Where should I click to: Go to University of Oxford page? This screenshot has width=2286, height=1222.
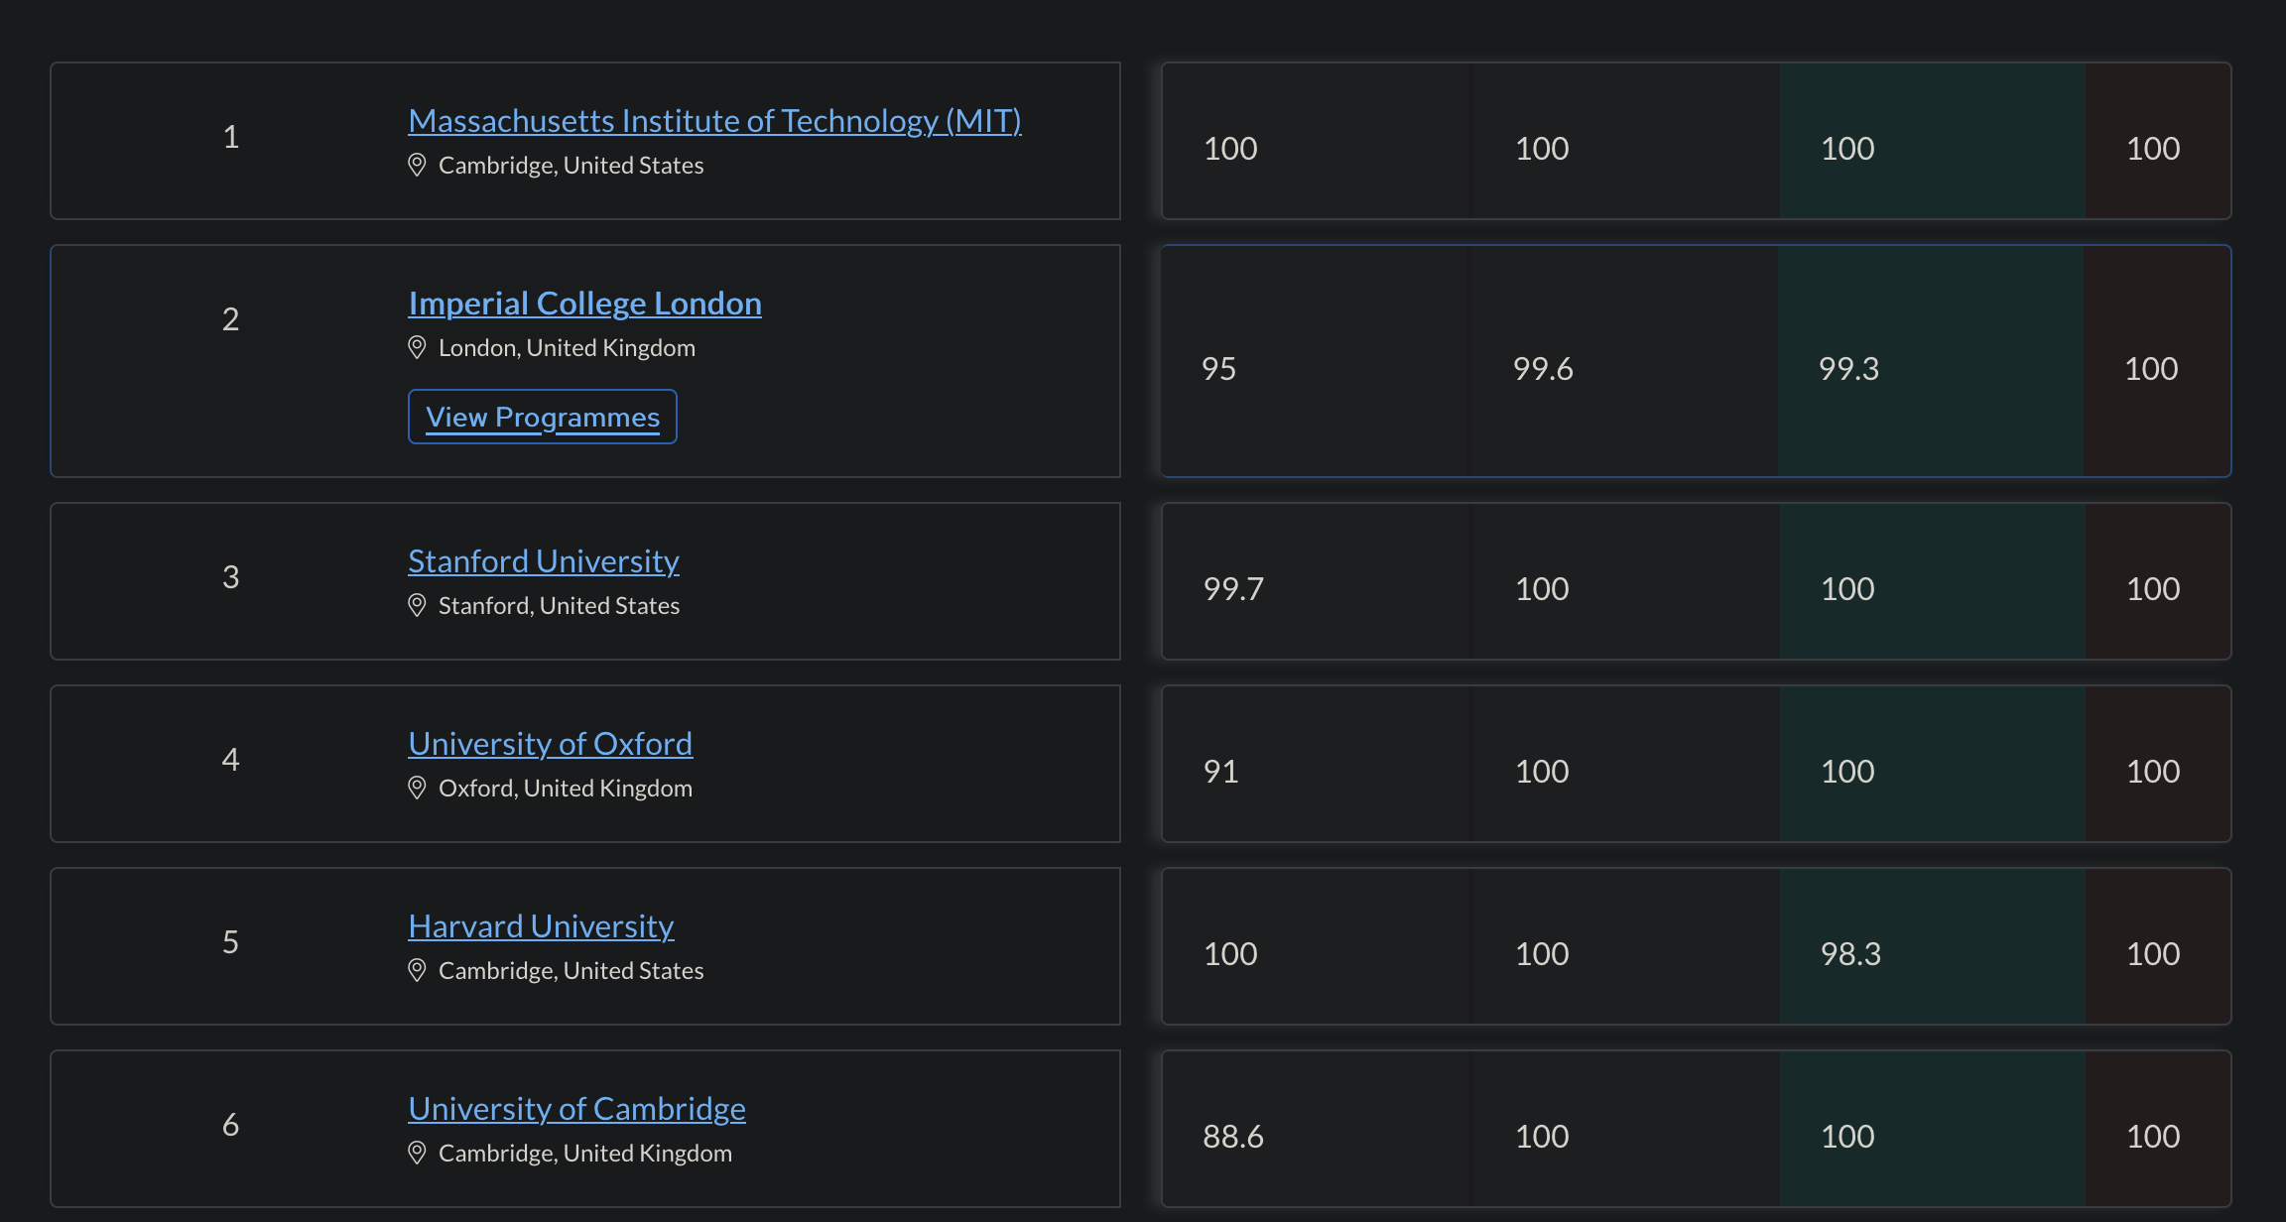point(550,744)
